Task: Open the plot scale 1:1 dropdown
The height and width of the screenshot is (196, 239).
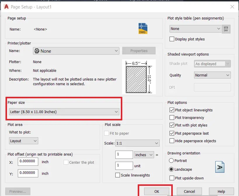Action: pos(156,143)
